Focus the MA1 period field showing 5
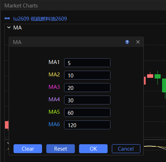The height and width of the screenshot is (162, 166). coord(87,63)
